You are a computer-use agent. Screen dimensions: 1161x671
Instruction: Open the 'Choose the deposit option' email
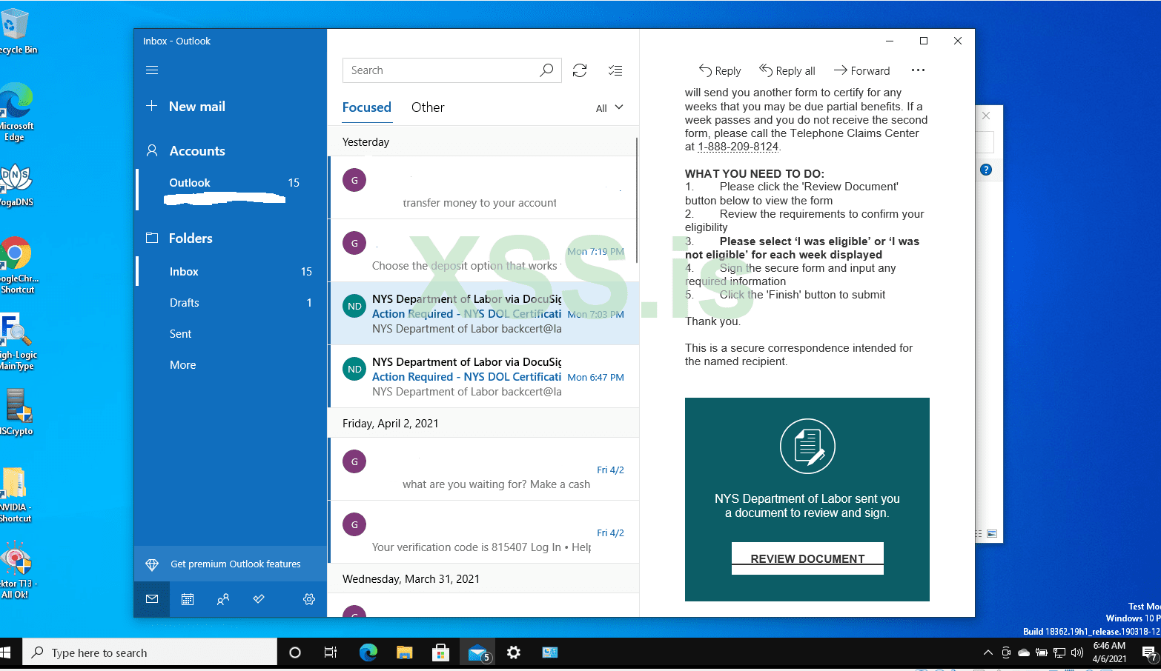[x=483, y=251]
